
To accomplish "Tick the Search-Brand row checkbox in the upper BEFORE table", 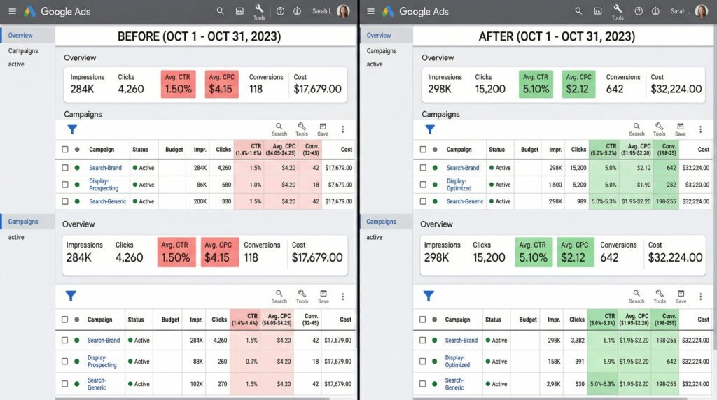I will [65, 168].
